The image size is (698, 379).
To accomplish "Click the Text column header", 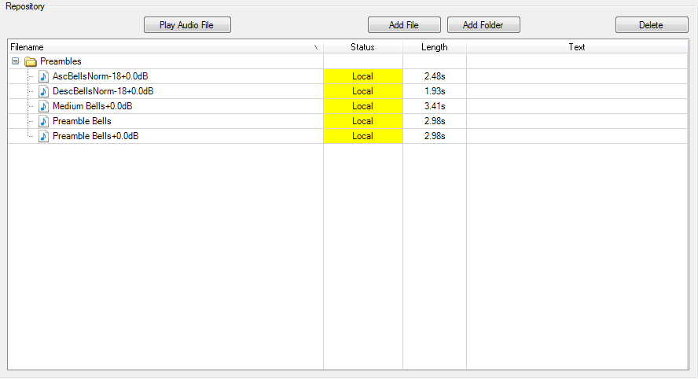I will (x=577, y=46).
